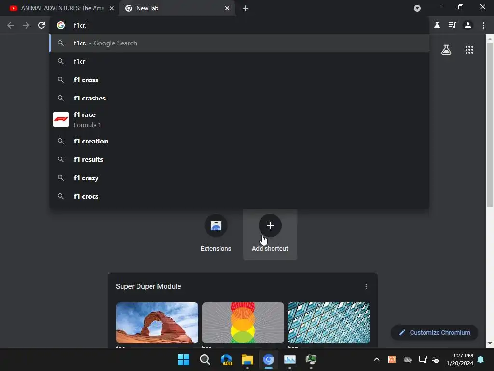This screenshot has height=371, width=494.
Task: Open the media controls toolbar icon
Action: pyautogui.click(x=453, y=25)
